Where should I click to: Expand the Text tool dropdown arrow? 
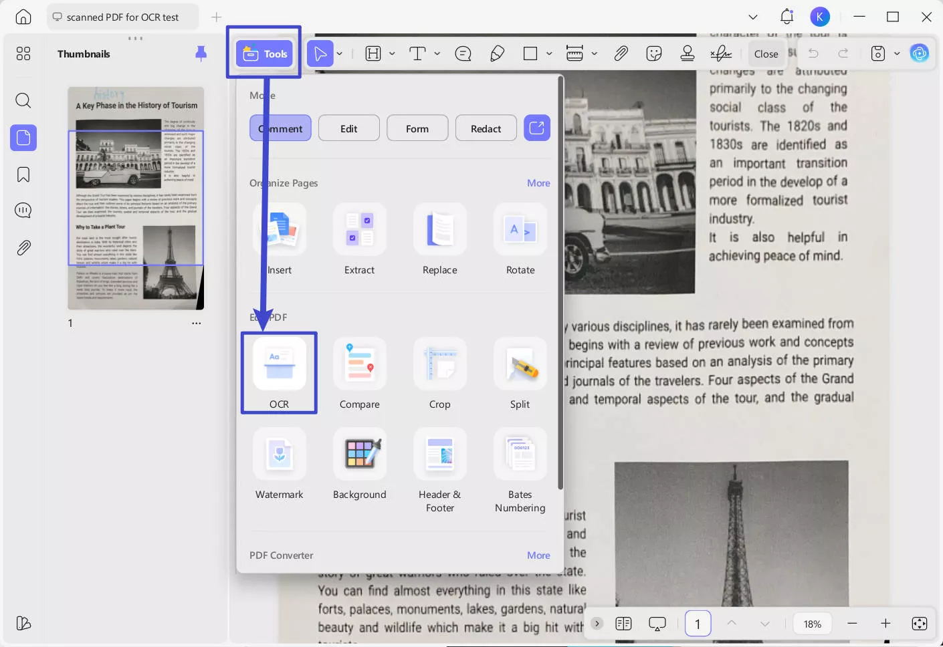[437, 53]
